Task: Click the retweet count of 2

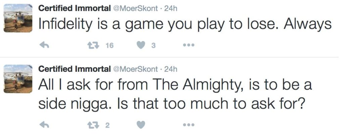Action: click(107, 126)
